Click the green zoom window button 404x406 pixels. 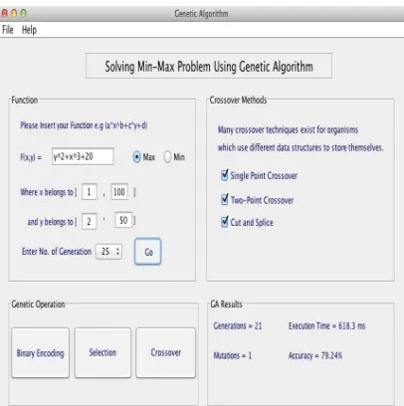24,14
